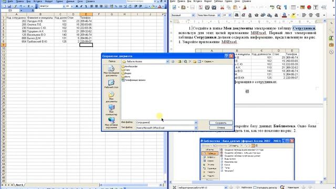Click Save icon in Excel toolbar
The image size is (336, 189).
[x=9, y=6]
